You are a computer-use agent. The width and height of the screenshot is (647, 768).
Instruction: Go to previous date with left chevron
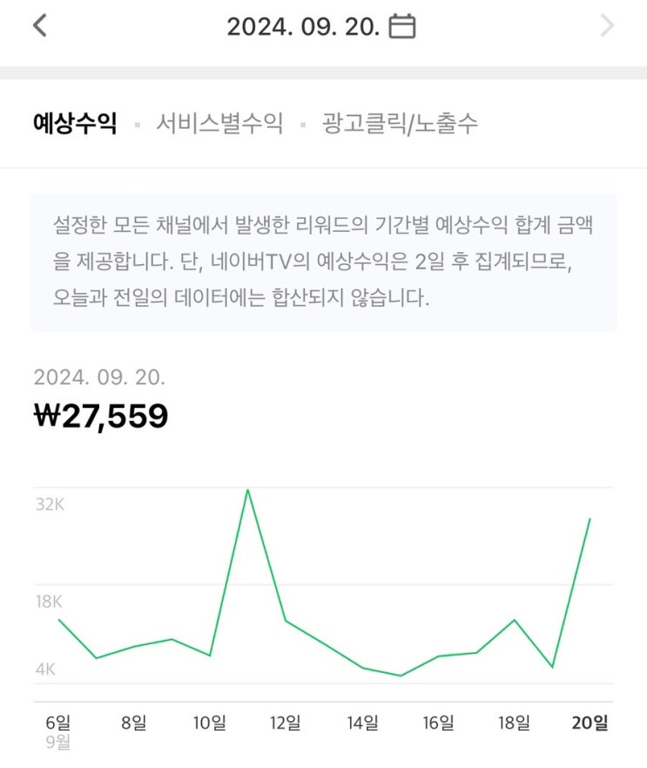(39, 26)
